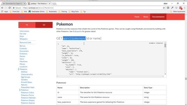Click the red extension icon with badge

click(x=181, y=8)
